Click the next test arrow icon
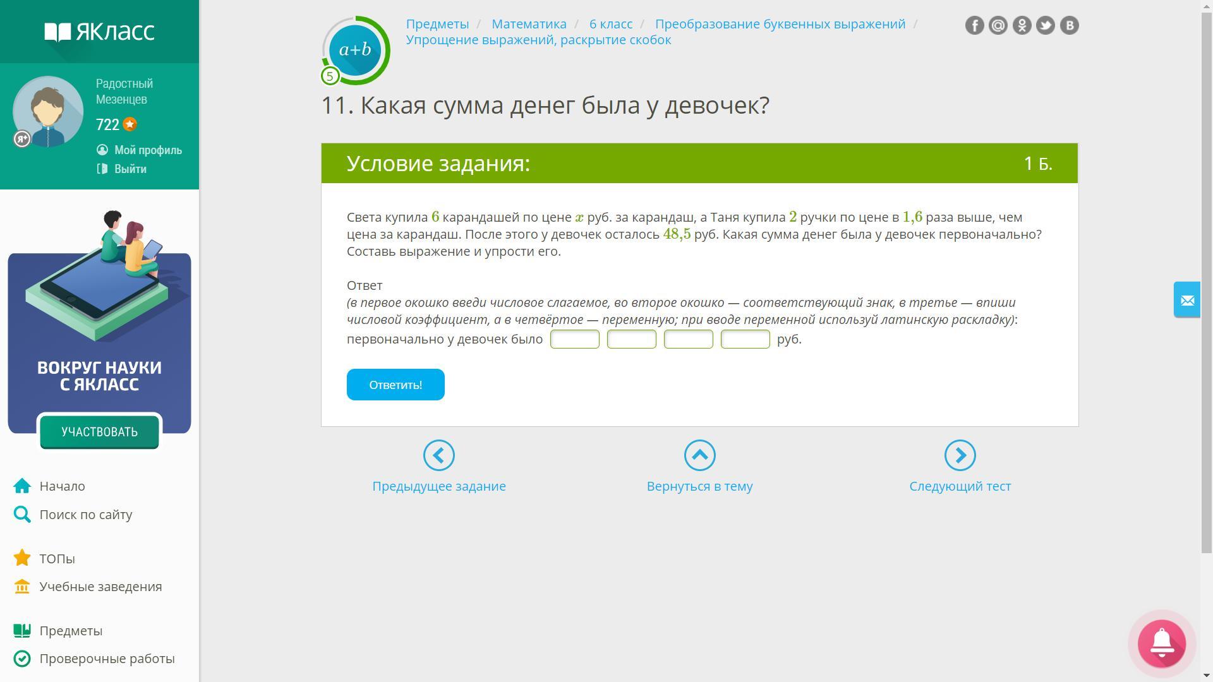 click(x=960, y=455)
